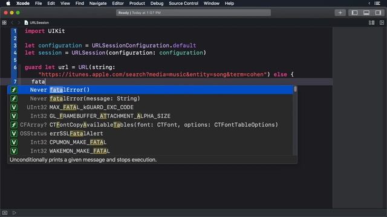Viewport: 387px width, 217px height.
Task: Go back with the left chevron
Action: pos(12,23)
